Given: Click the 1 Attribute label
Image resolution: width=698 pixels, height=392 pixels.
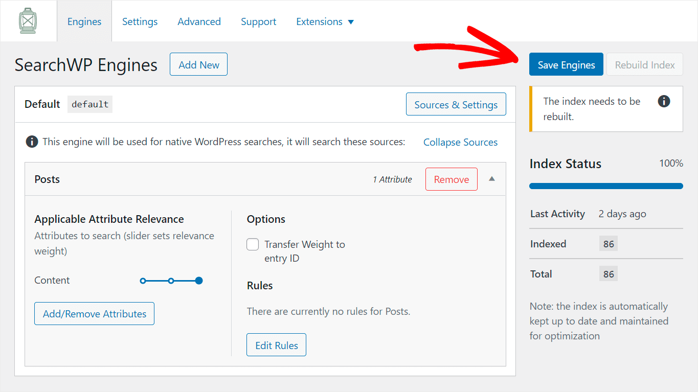Looking at the screenshot, I should [x=392, y=179].
